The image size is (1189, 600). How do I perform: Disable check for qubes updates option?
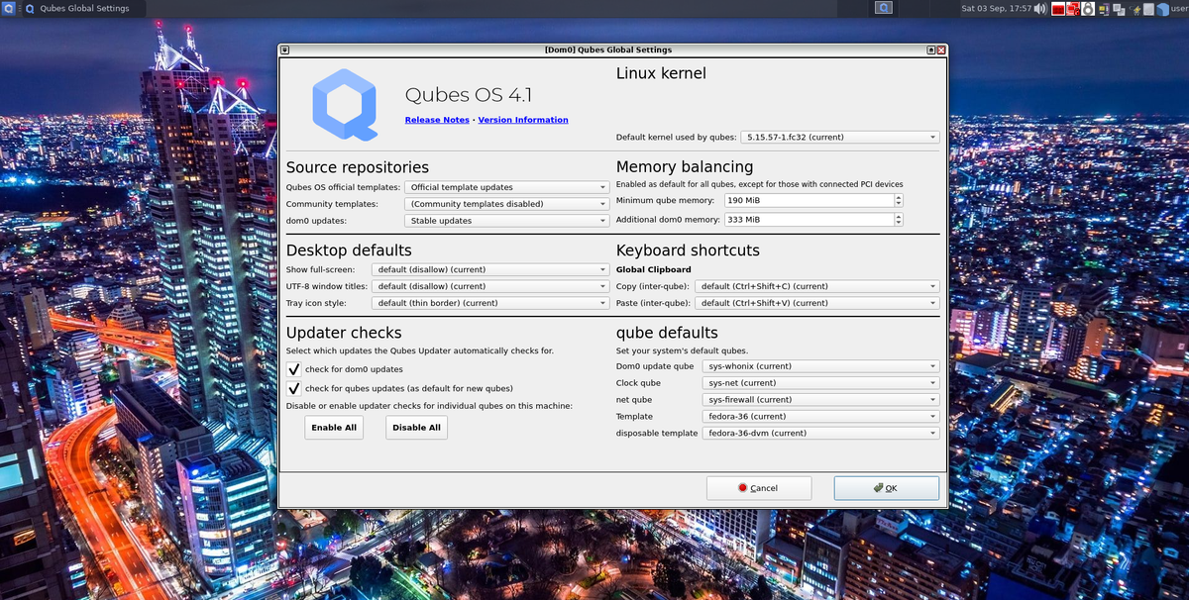pyautogui.click(x=292, y=388)
